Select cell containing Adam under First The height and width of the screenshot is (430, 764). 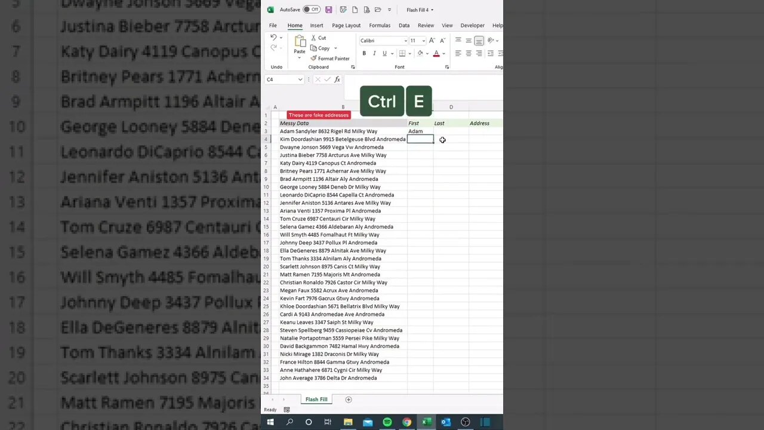420,131
